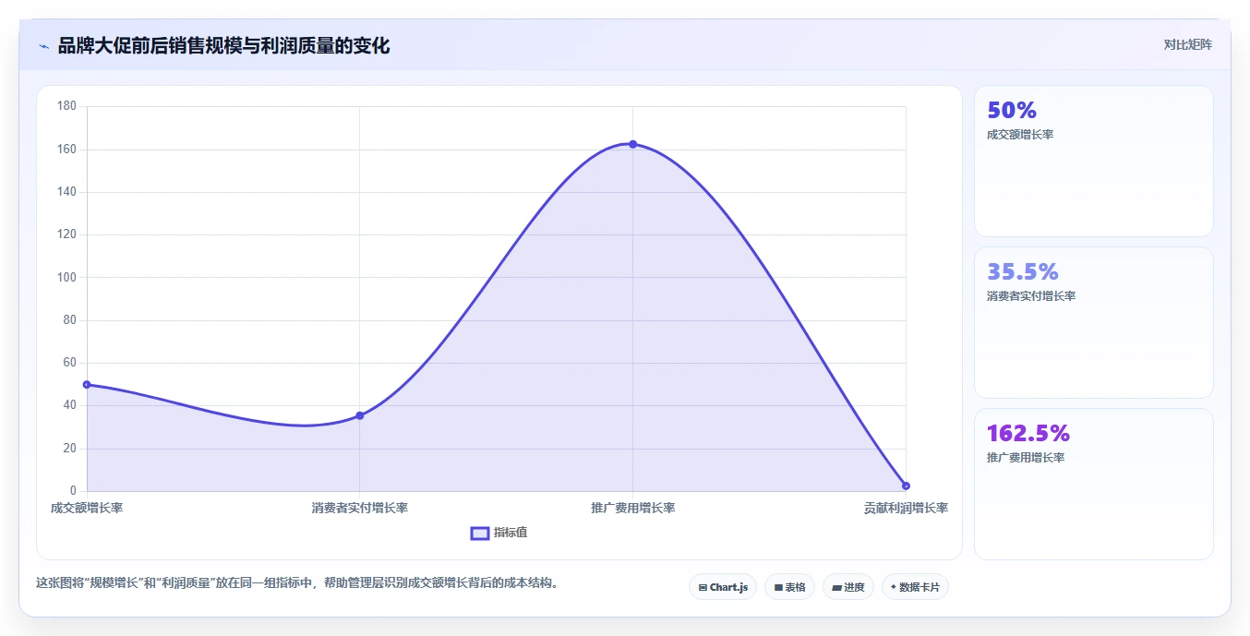1250x636 pixels.
Task: Toggle the 指标值 legend item
Action: click(x=499, y=533)
